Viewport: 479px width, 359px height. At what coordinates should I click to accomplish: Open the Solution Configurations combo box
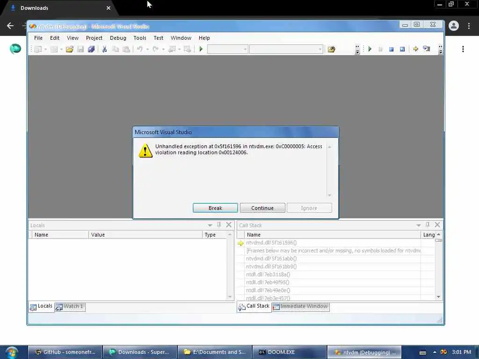coord(228,49)
